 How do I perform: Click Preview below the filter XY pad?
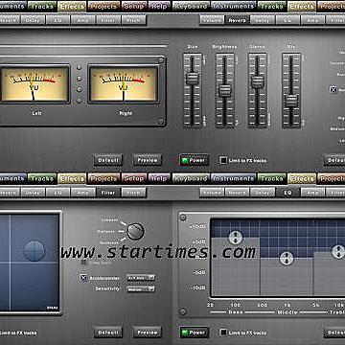(x=148, y=333)
